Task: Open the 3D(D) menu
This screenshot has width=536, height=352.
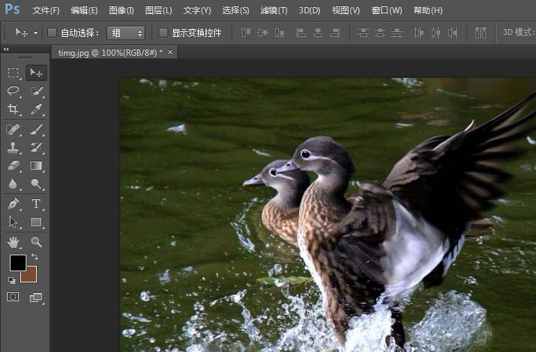Action: (309, 10)
